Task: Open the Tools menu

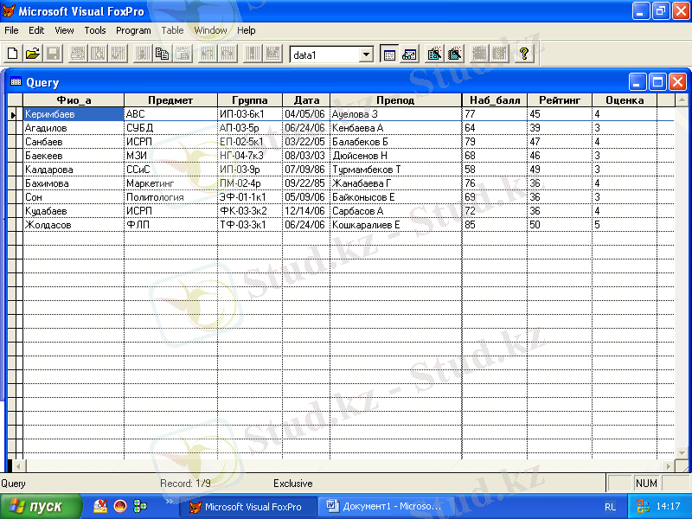Action: click(95, 30)
